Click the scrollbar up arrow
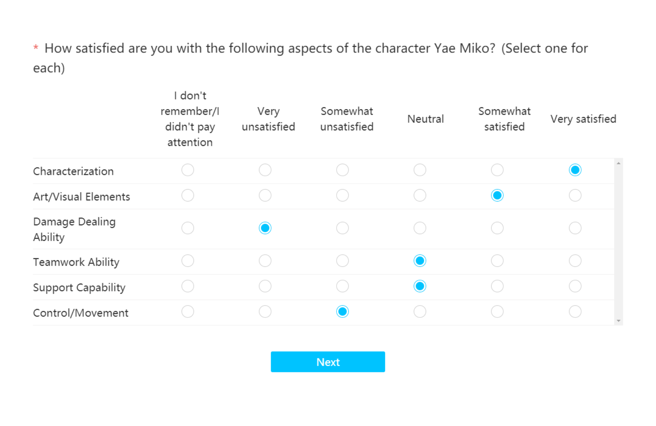Viewport: 656px width, 426px height. 619,163
